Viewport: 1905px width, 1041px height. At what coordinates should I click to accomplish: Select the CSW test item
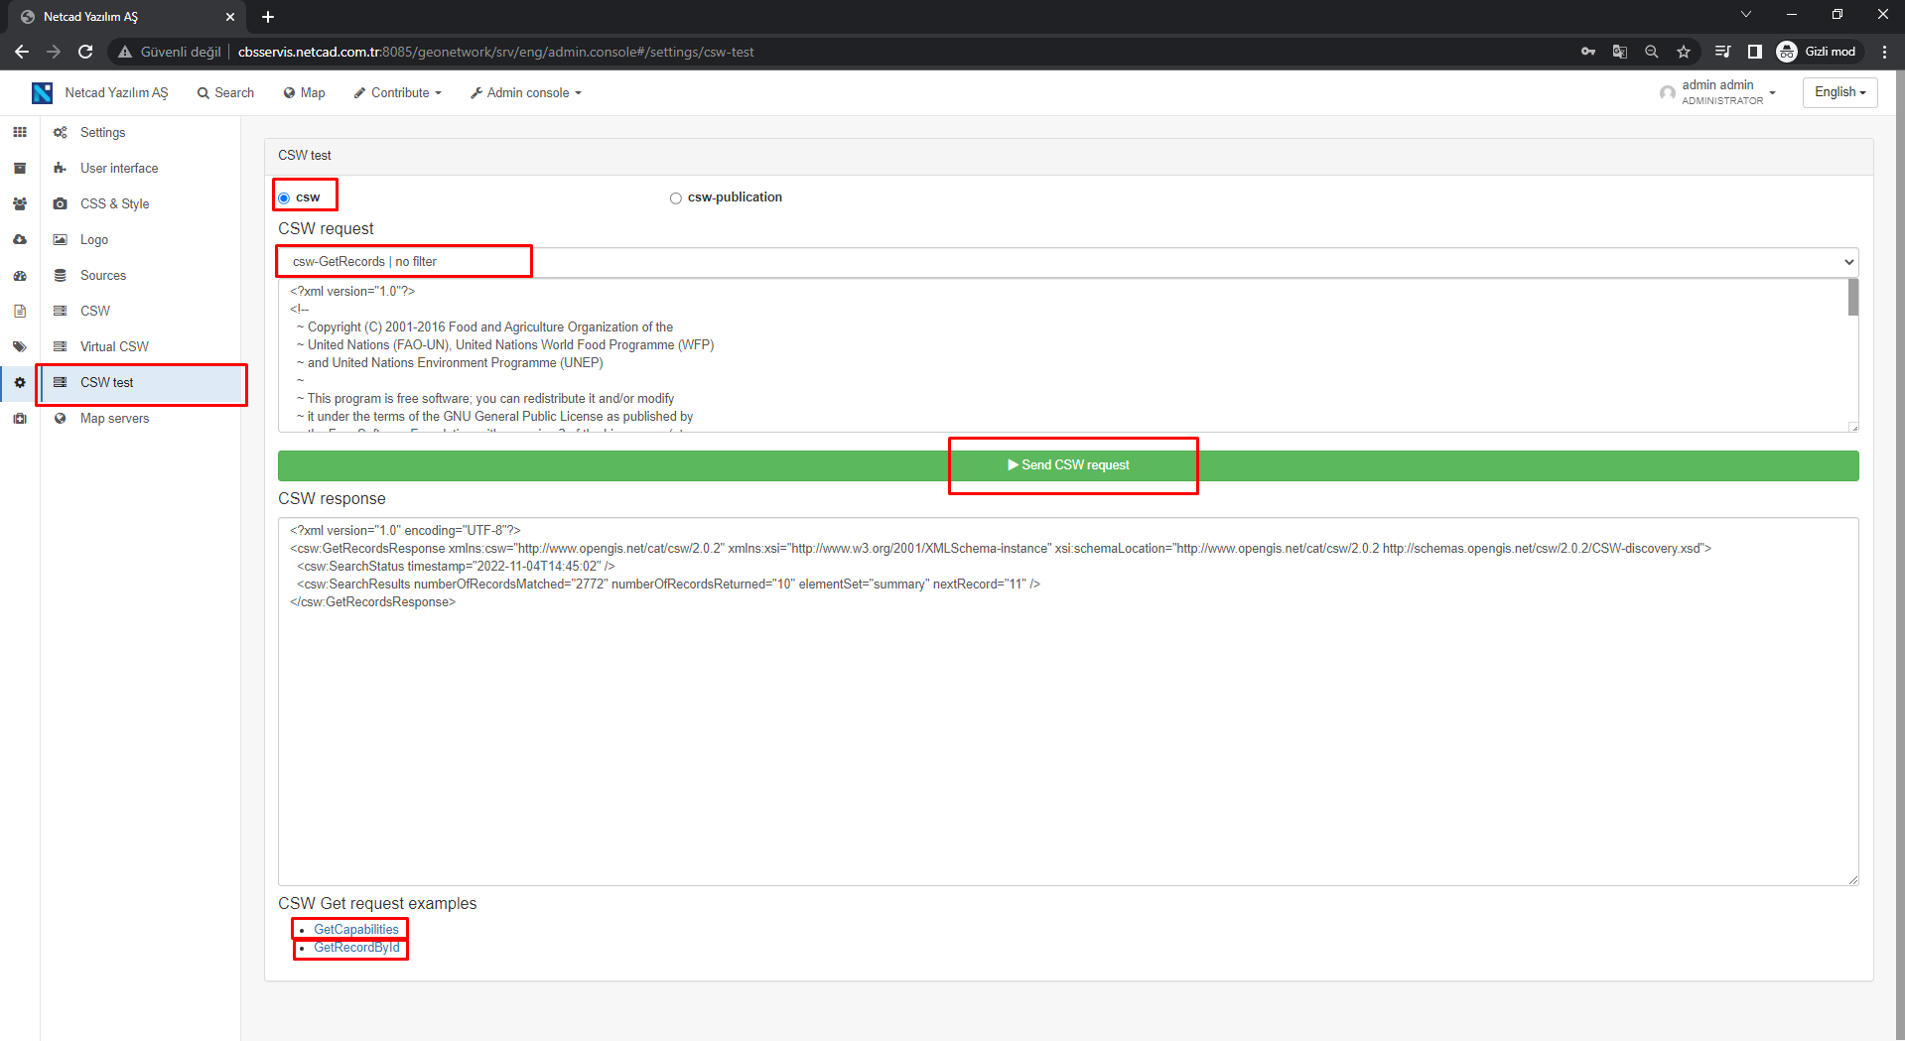tap(140, 382)
